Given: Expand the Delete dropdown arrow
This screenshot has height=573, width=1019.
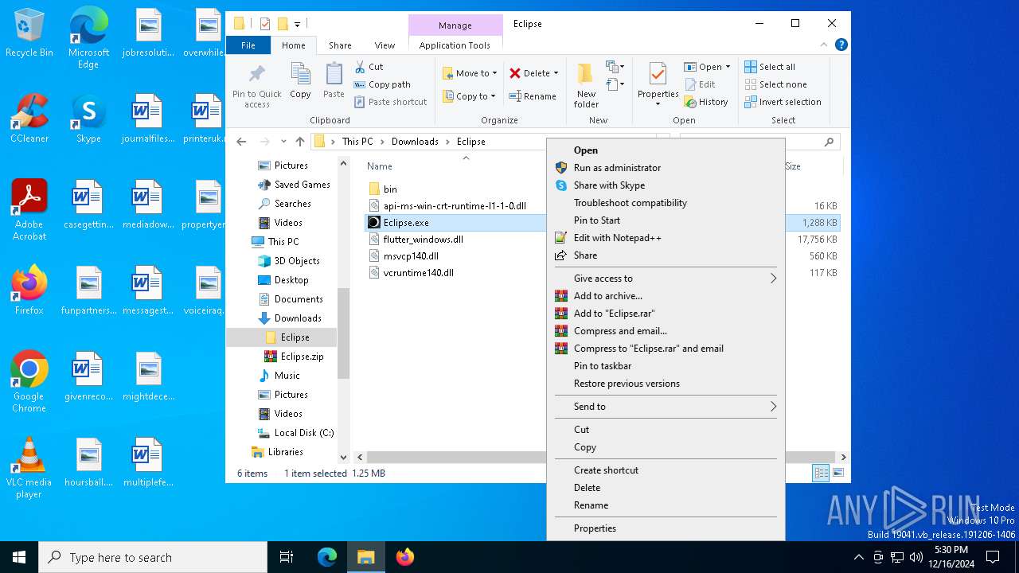Looking at the screenshot, I should [x=556, y=73].
